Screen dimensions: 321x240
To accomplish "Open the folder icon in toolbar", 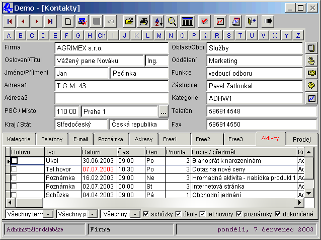I will tap(129, 21).
